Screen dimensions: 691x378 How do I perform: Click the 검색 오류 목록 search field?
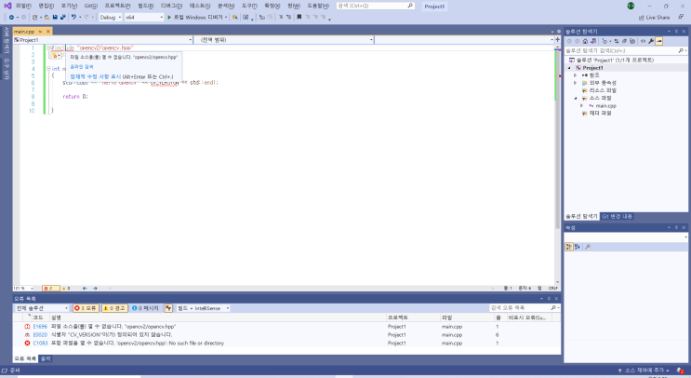(x=525, y=308)
